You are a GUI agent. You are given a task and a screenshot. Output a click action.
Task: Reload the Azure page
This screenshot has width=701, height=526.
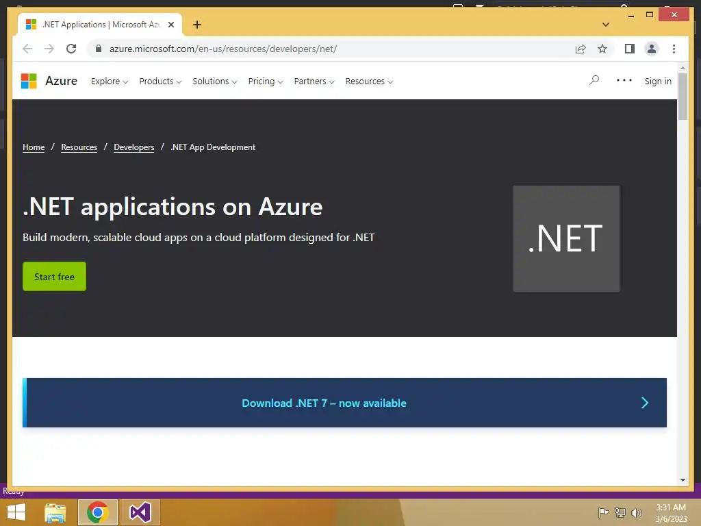pyautogui.click(x=71, y=49)
